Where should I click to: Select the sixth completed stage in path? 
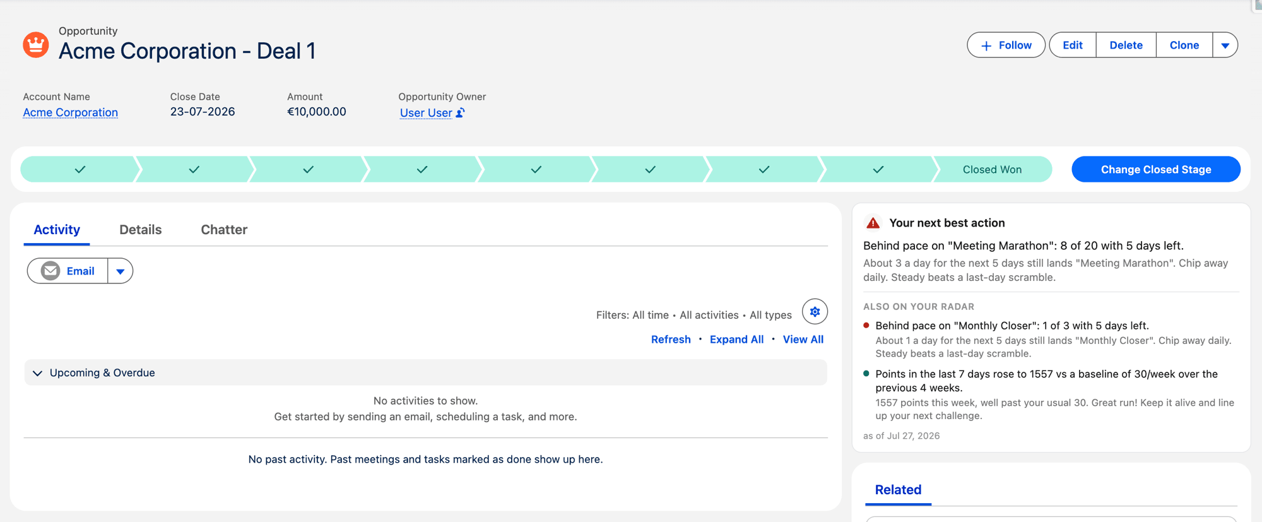[x=650, y=169]
